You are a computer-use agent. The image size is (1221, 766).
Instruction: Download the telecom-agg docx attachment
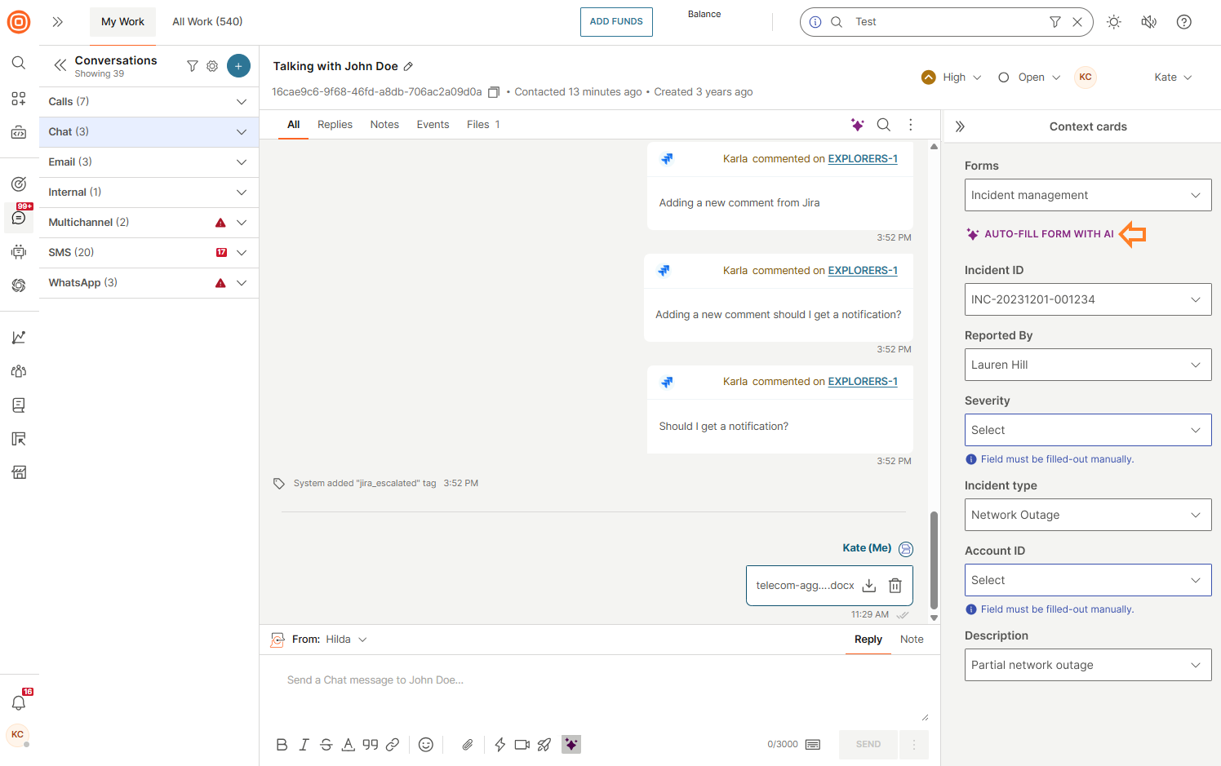(868, 585)
